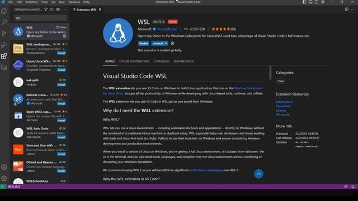The height and width of the screenshot is (201, 358).
Task: Click the Disable button
Action: 143,44
